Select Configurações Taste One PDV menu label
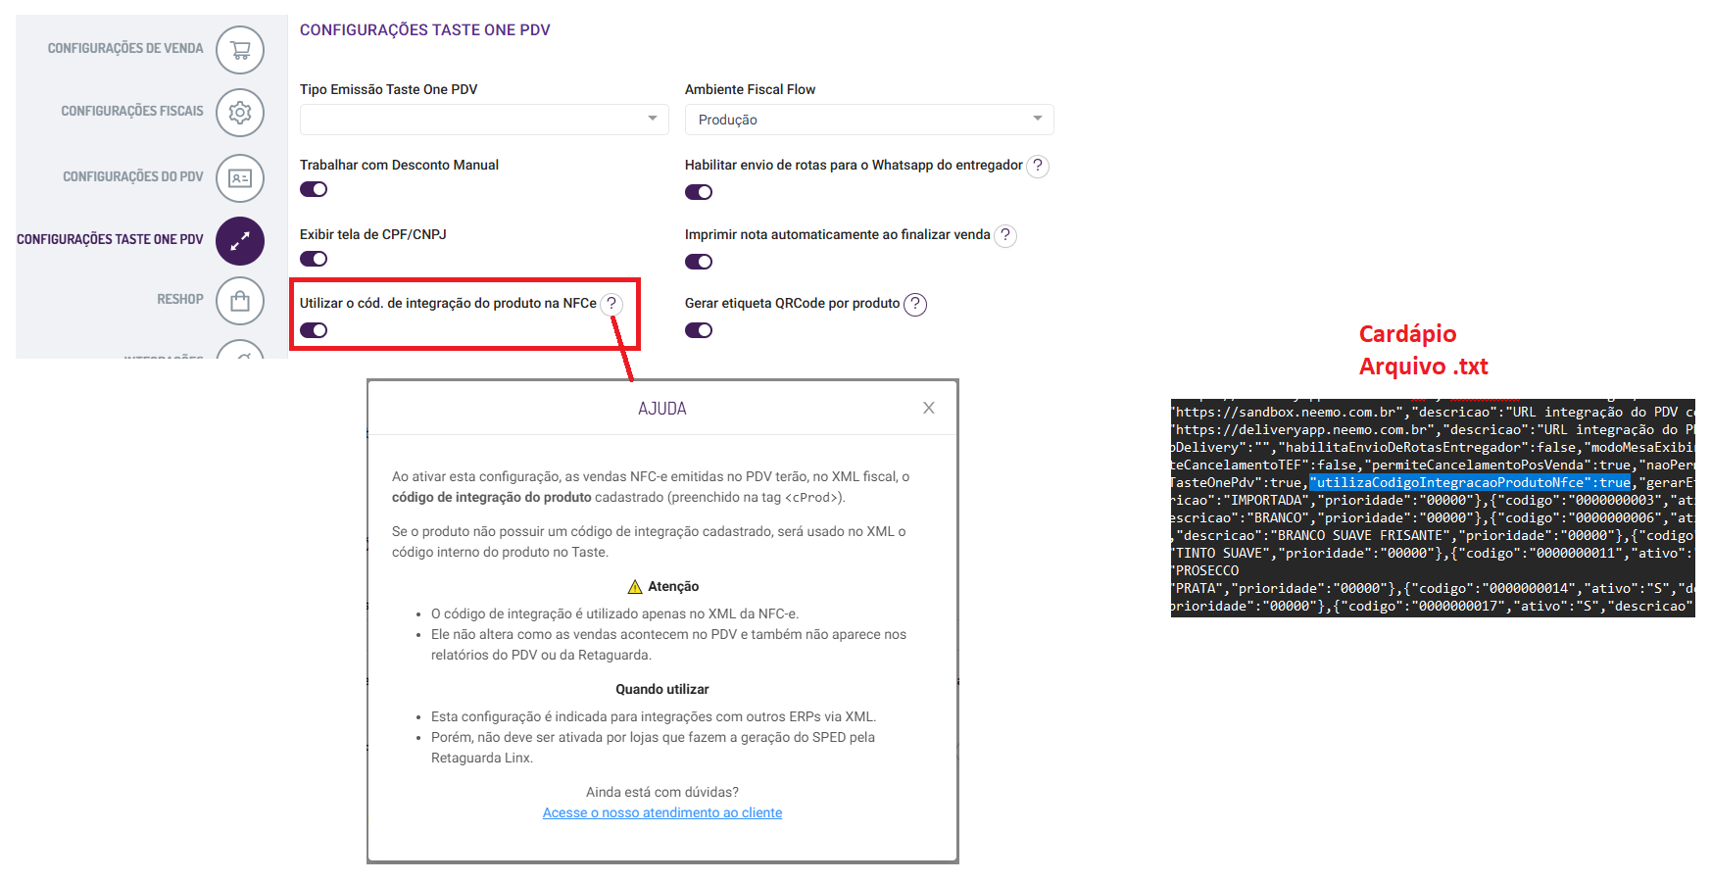 coord(110,240)
